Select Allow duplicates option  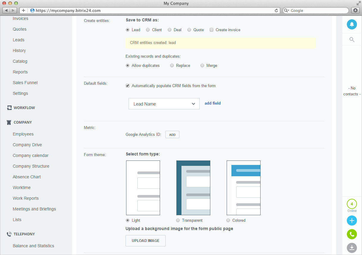(x=128, y=65)
